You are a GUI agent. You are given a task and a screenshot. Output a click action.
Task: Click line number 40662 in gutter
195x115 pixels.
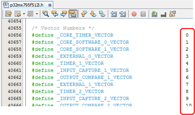tap(15, 77)
